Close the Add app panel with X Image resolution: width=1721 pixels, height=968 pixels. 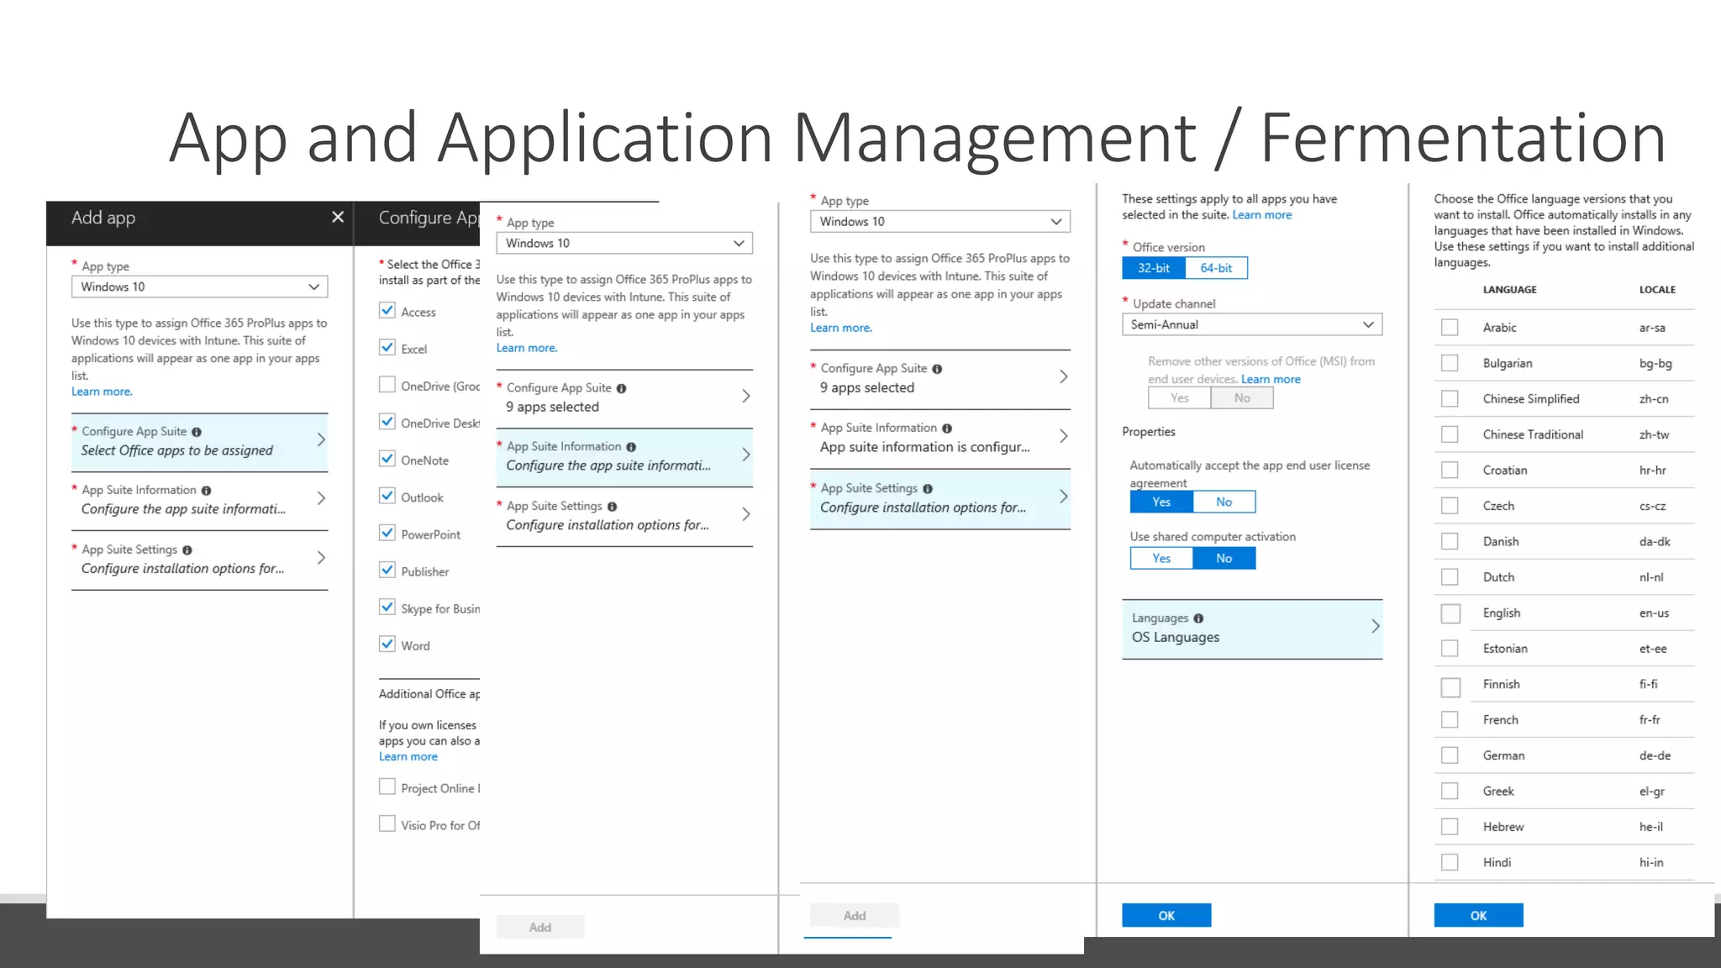338,217
